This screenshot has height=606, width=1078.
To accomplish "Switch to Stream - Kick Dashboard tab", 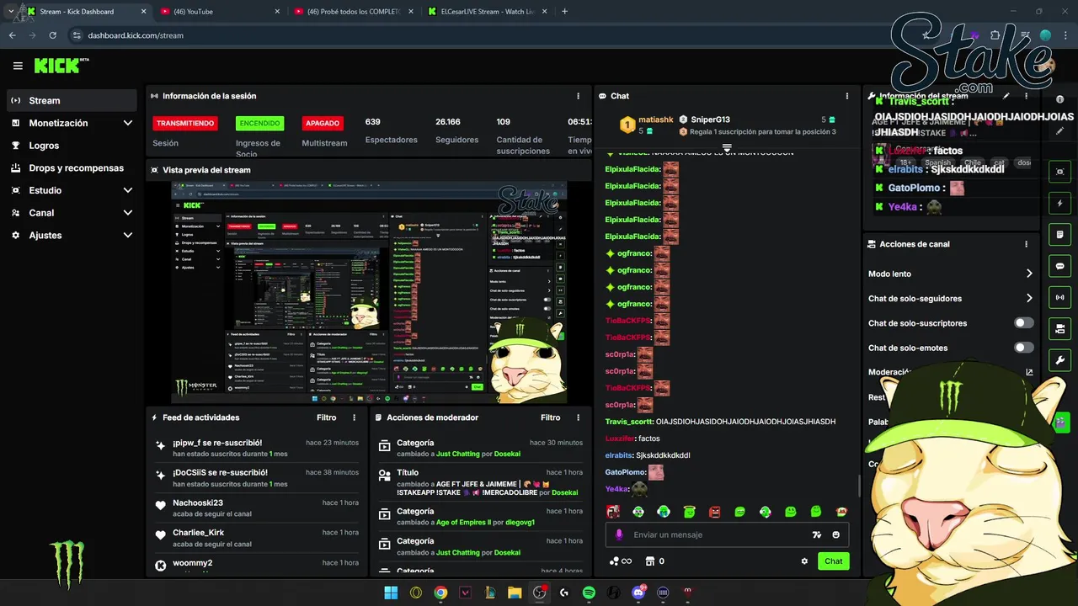I will click(86, 12).
